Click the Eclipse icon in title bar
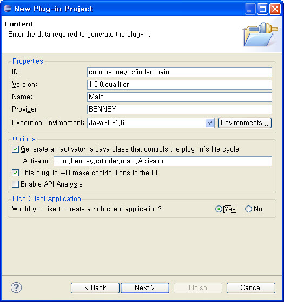284x302 pixels. click(8, 9)
